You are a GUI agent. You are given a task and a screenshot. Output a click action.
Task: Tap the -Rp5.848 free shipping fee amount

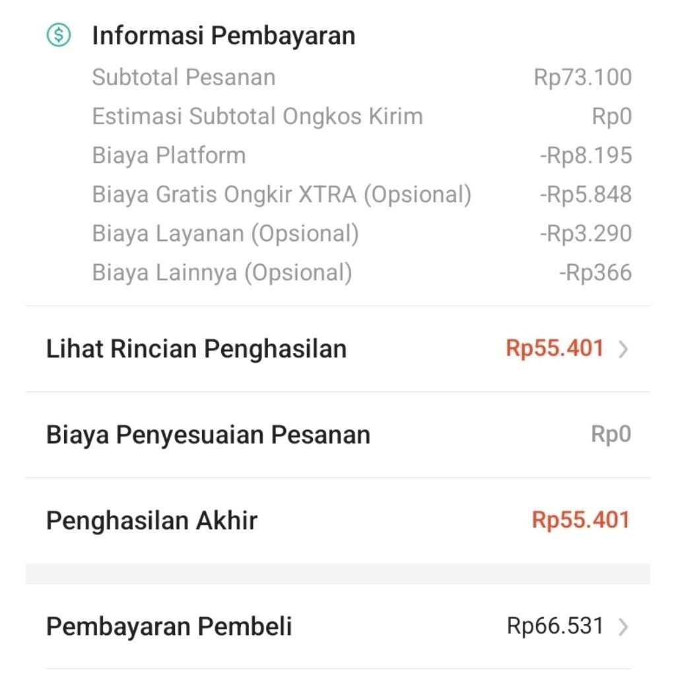click(x=586, y=195)
